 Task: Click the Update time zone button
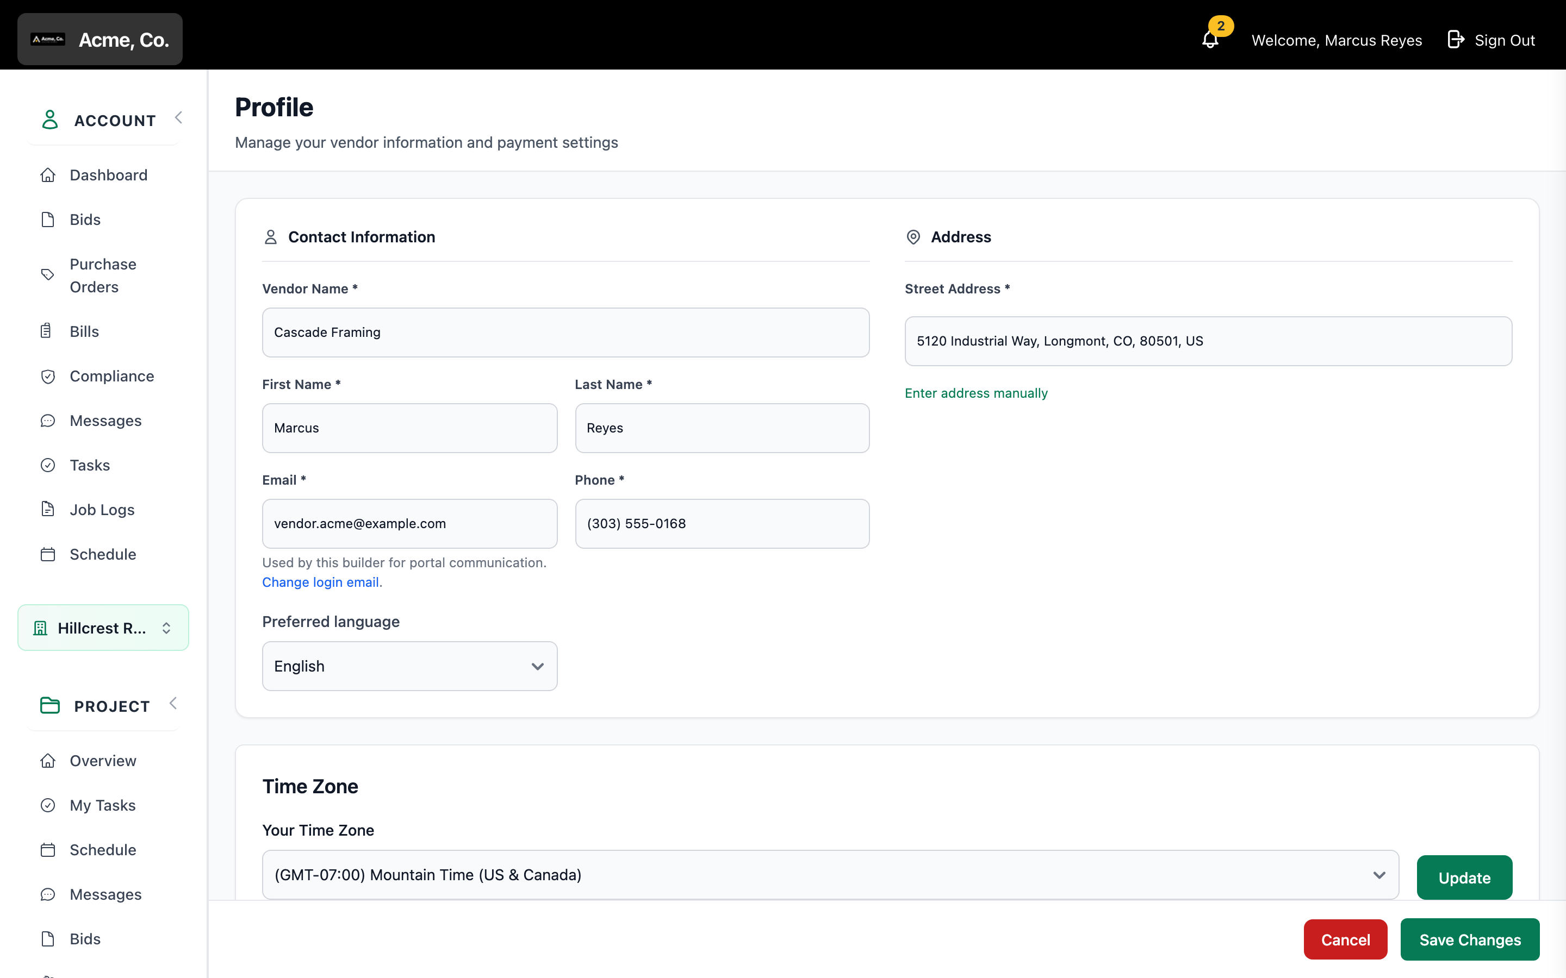1464,877
